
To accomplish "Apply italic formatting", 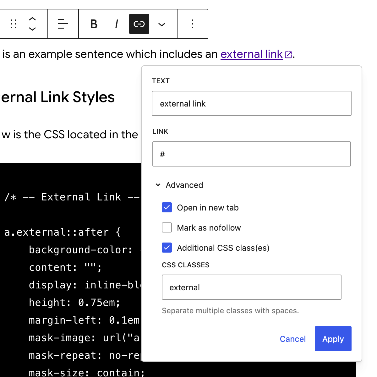I will [116, 24].
